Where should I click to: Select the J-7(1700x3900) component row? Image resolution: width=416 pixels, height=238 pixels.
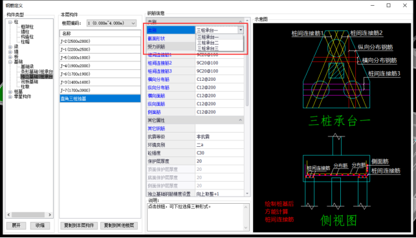[100, 90]
